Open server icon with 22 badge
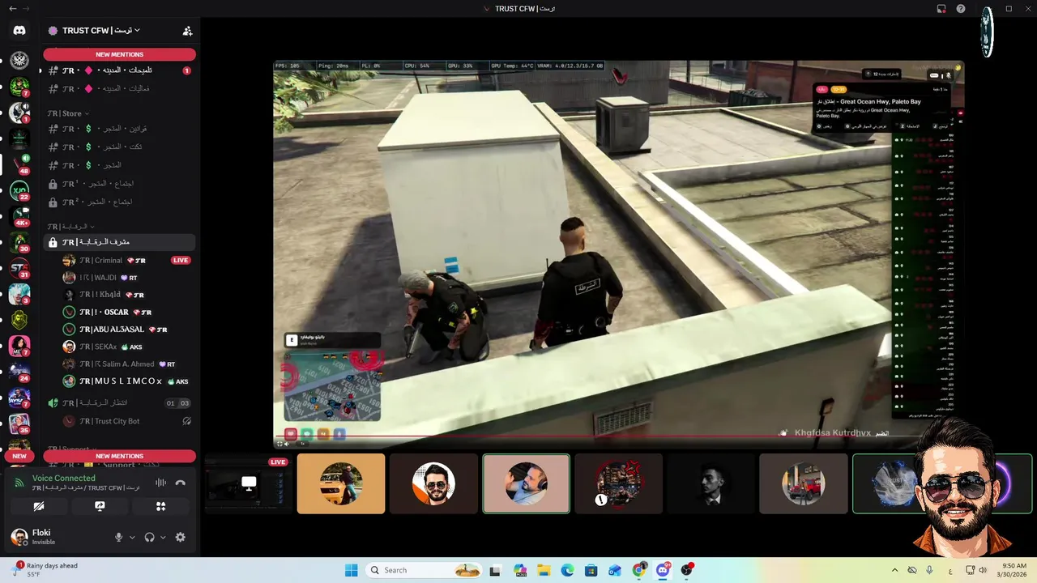The height and width of the screenshot is (583, 1037). 19,191
